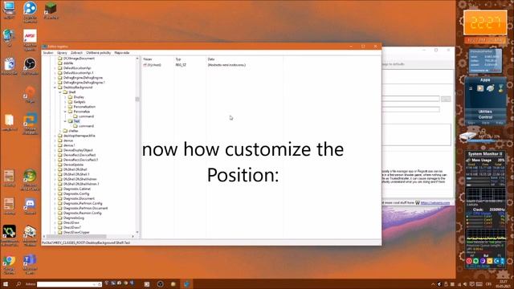
Task: Click the (Výchozí) value icon
Action: [145, 65]
